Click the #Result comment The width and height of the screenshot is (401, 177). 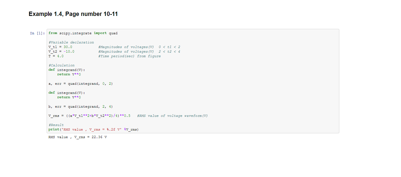point(56,125)
